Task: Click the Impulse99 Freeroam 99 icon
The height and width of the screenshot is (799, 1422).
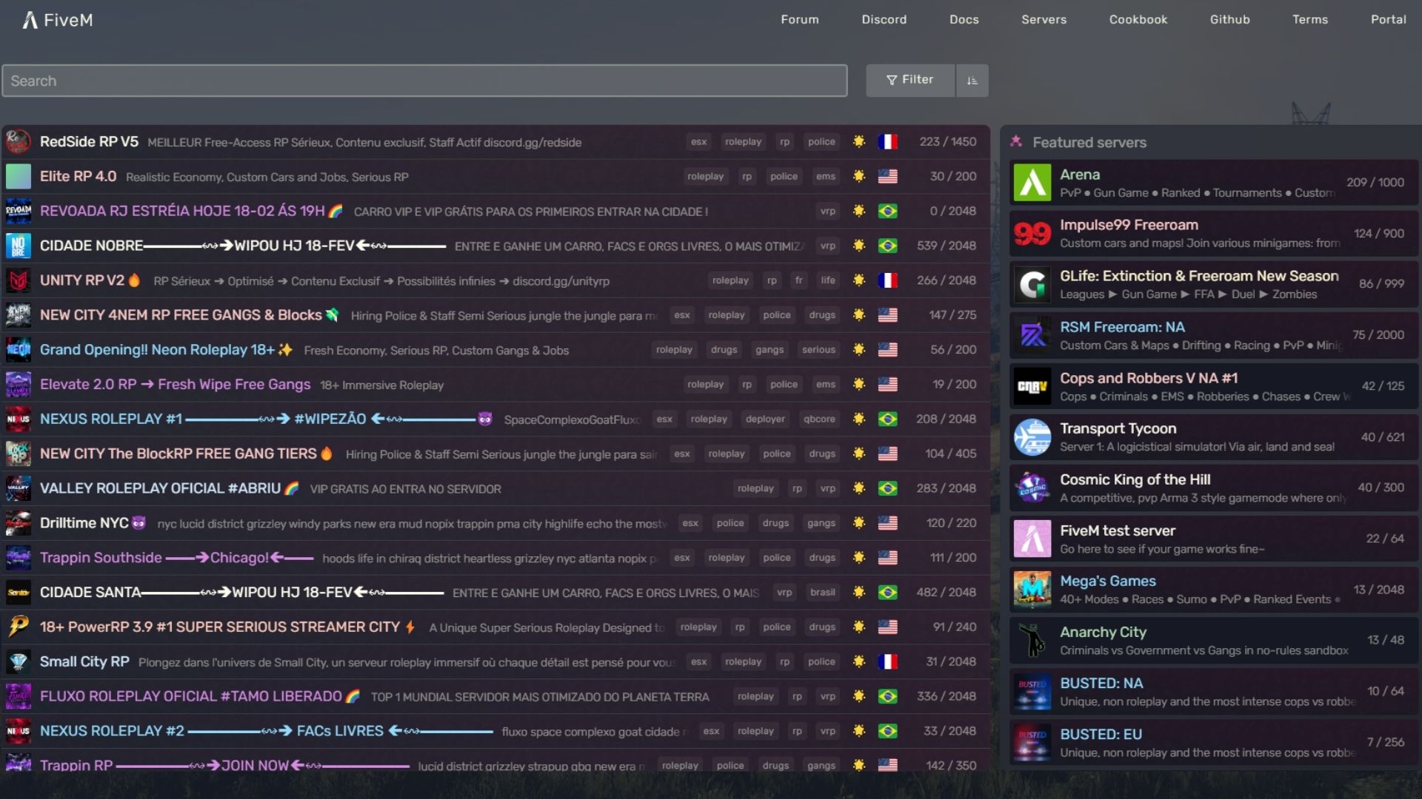Action: click(x=1032, y=234)
